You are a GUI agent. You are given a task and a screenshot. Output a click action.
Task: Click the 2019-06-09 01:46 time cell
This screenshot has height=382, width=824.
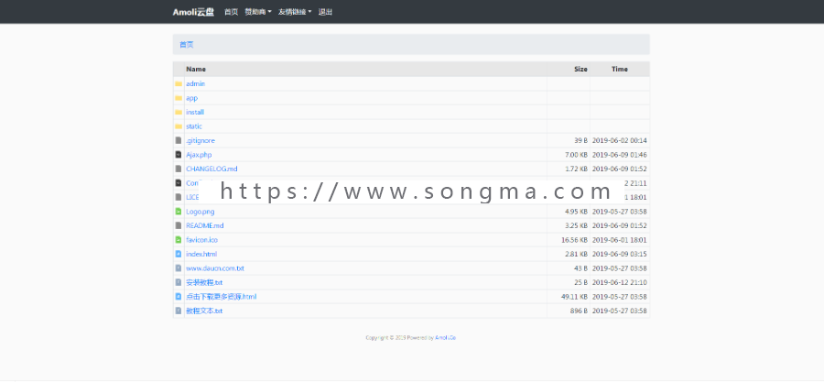620,155
